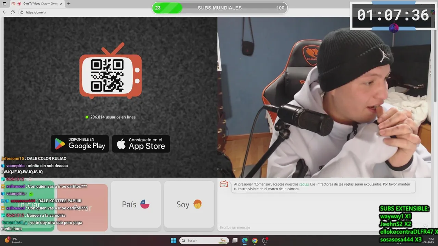Screen dimensions: 438x246
Task: Click the sosasosa444 X3 entry
Action: click(x=401, y=240)
